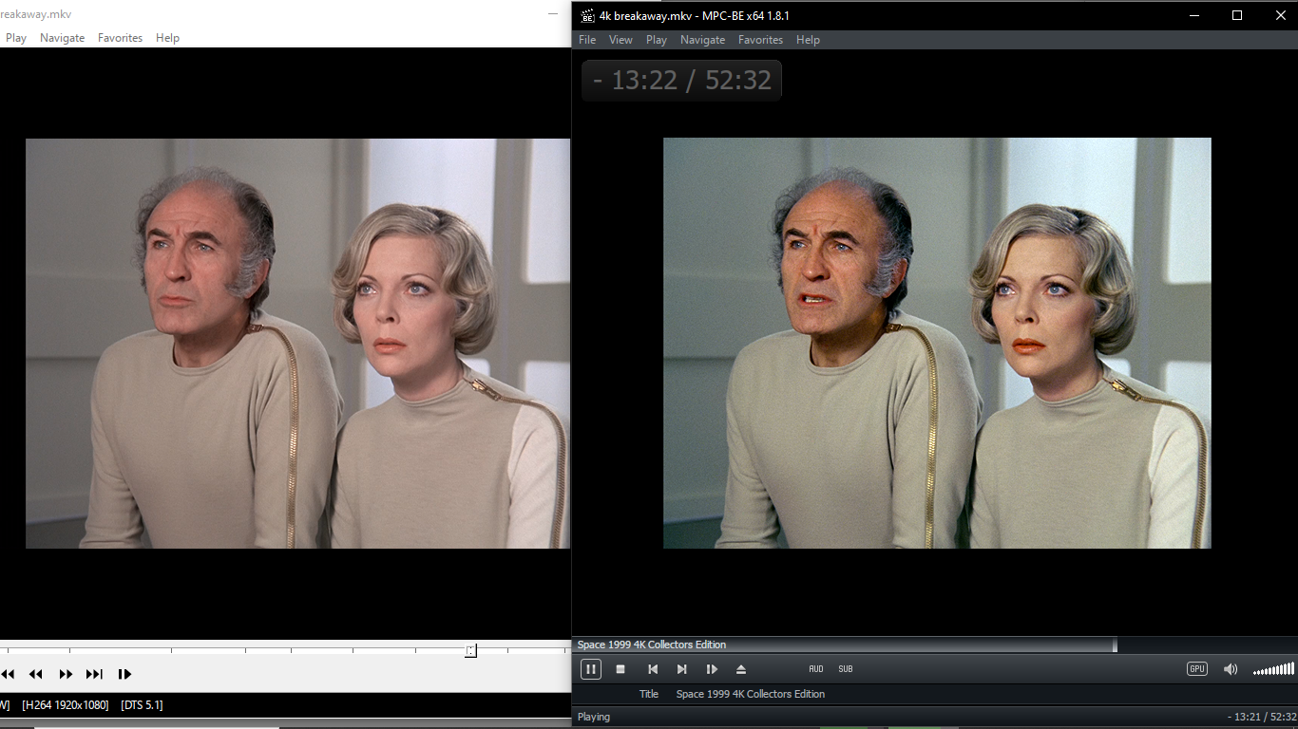Open the Help menu in MPC-BE
This screenshot has width=1298, height=729.
(x=808, y=40)
